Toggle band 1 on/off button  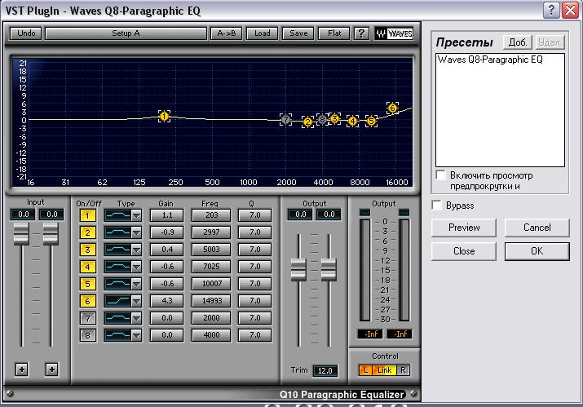pos(88,215)
